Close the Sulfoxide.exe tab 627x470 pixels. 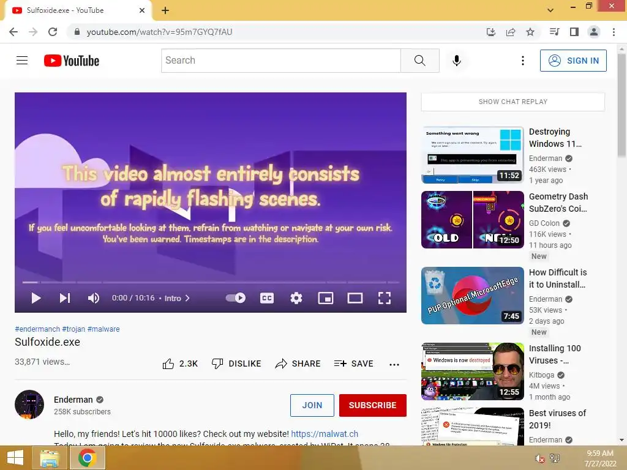[142, 10]
